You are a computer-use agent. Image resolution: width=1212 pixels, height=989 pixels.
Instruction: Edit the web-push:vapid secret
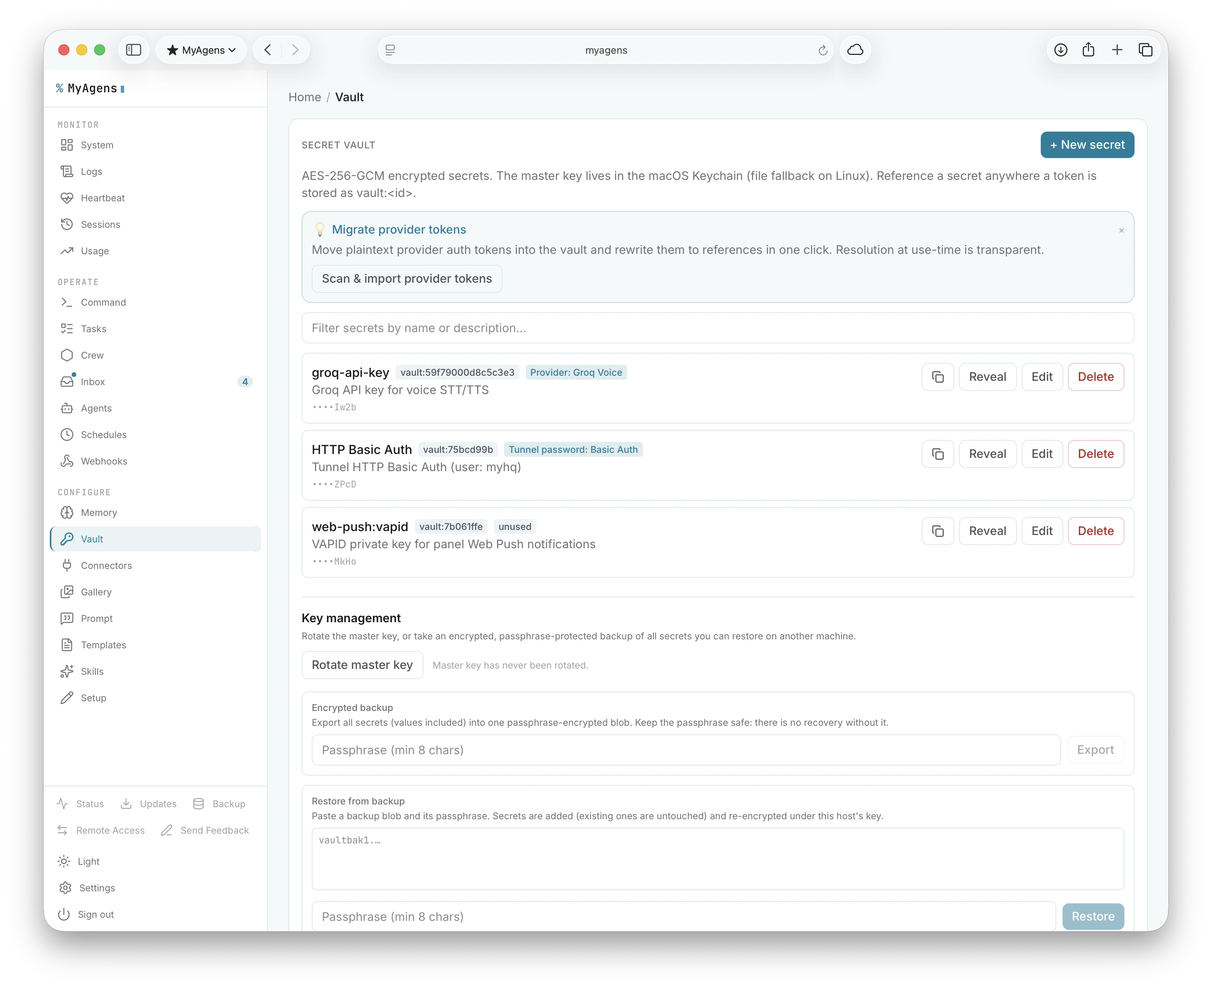pos(1042,531)
